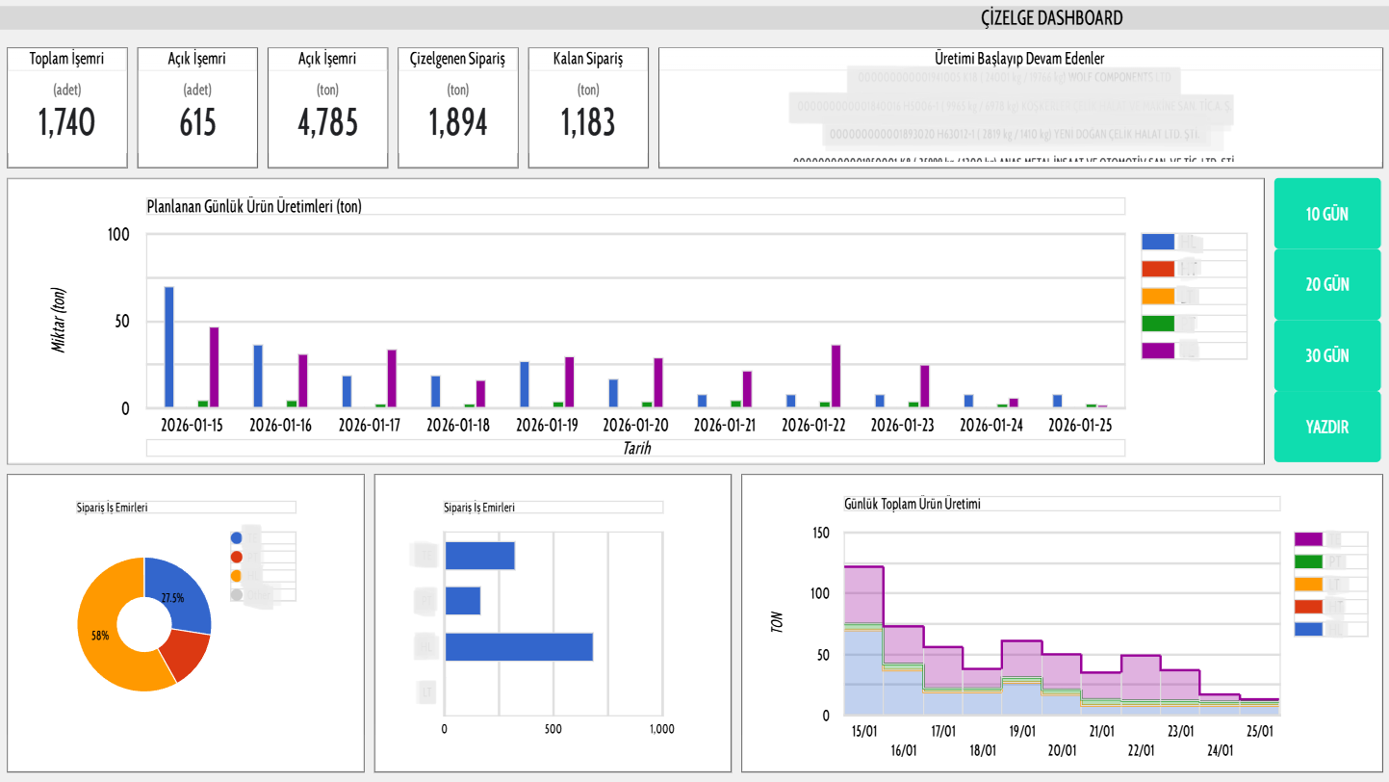Image resolution: width=1389 pixels, height=782 pixels.
Task: Click the Açık İşemri 615 adet card
Action: (x=197, y=107)
